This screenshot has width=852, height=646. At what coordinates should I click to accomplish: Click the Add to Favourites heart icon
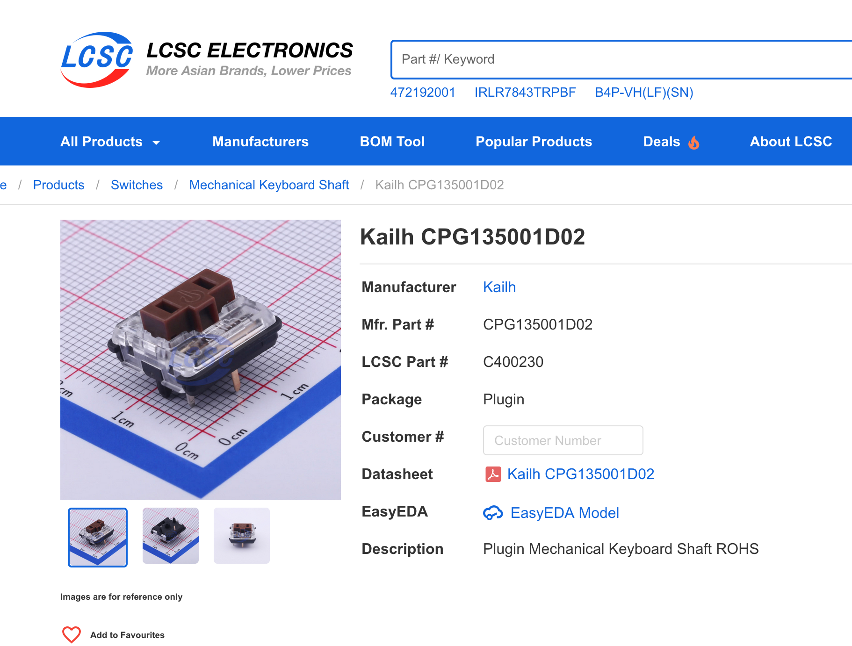click(x=72, y=635)
